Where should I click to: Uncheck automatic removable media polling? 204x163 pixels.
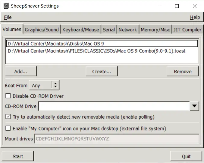[x=8, y=117]
